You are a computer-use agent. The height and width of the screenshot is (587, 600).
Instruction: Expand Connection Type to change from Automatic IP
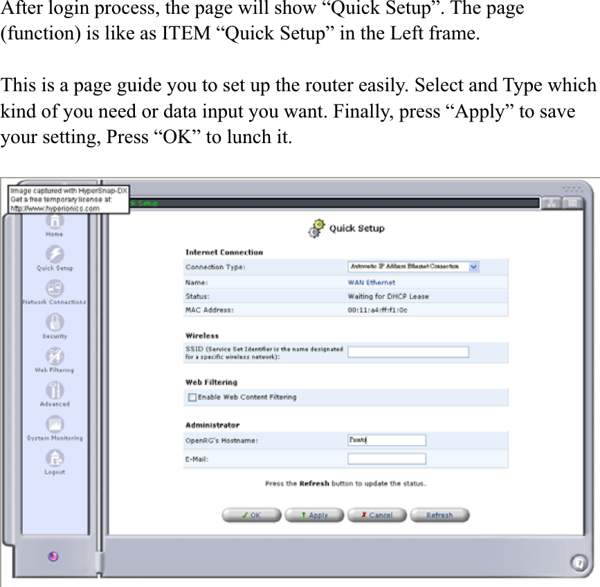(x=473, y=267)
